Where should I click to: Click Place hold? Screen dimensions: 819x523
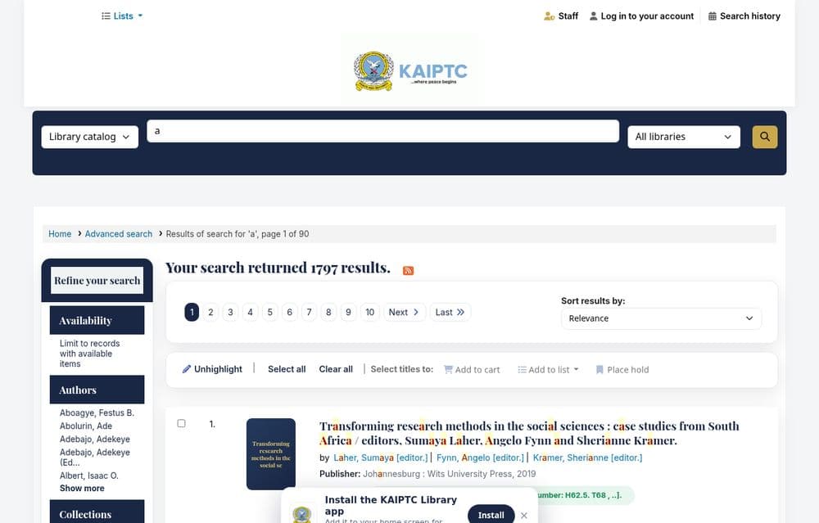622,370
